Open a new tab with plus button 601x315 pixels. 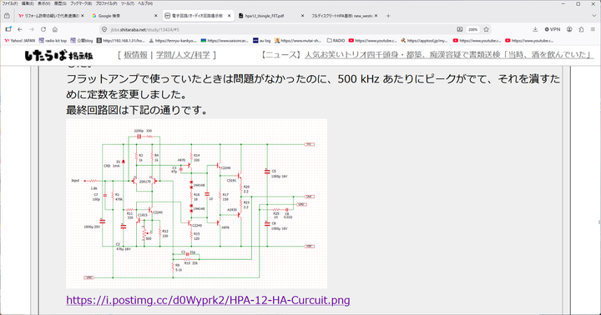coord(388,16)
